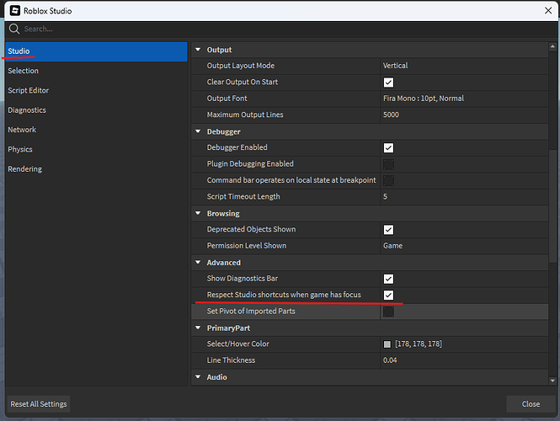
Task: Click the Debugger Enabled label
Action: click(x=237, y=147)
